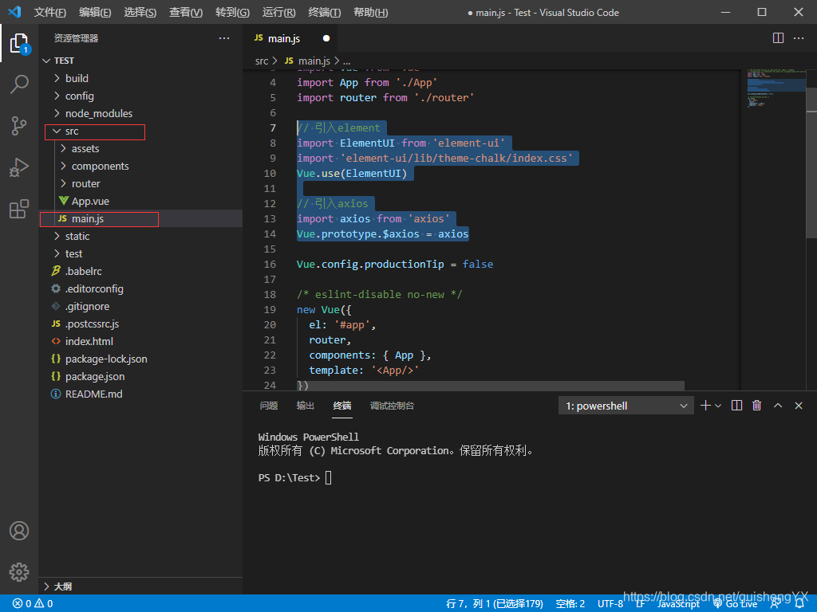The width and height of the screenshot is (817, 612).
Task: Expand the static folder
Action: 77,236
